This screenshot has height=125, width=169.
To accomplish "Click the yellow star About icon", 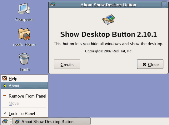I will click(5, 86).
